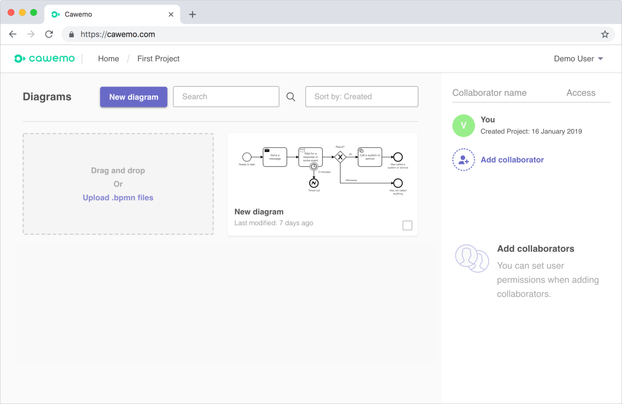Screen dimensions: 622x404
Task: Open a new browser tab with the plus icon
Action: [x=192, y=14]
